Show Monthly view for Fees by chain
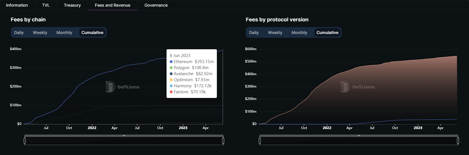This screenshot has height=155, width=469. pyautogui.click(x=64, y=33)
